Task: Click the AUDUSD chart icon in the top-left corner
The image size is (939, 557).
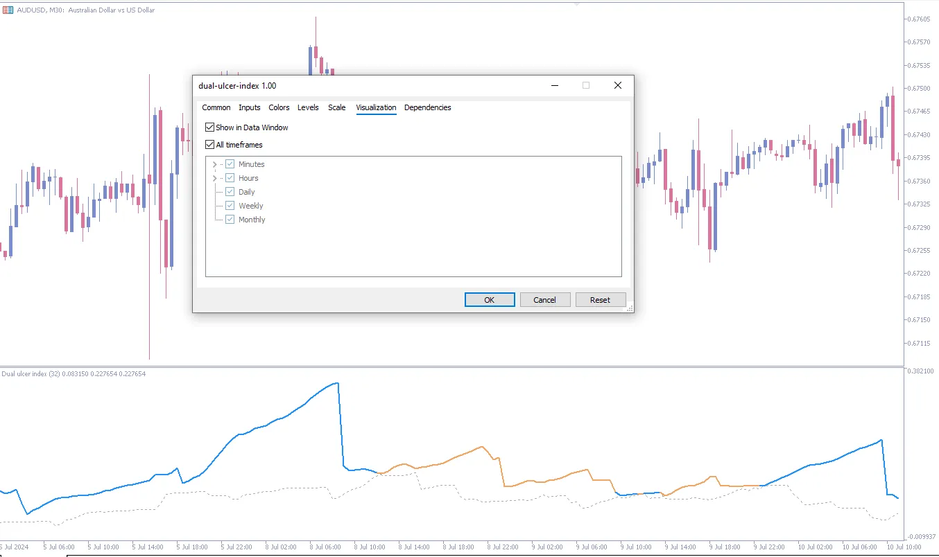Action: point(8,10)
